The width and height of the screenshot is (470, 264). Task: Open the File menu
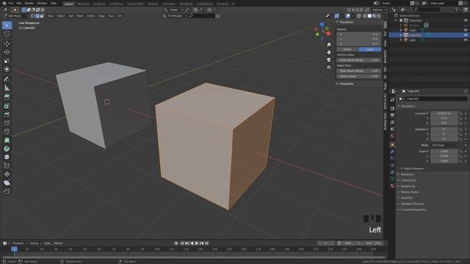(x=11, y=3)
